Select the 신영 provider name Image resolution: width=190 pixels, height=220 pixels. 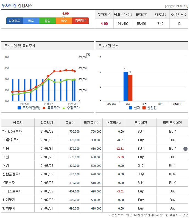coord(6,166)
